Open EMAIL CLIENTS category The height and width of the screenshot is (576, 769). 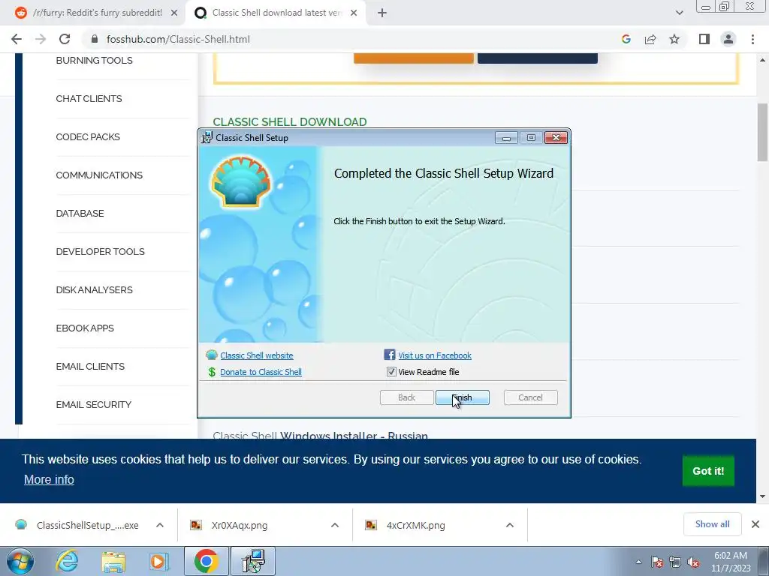(x=90, y=366)
